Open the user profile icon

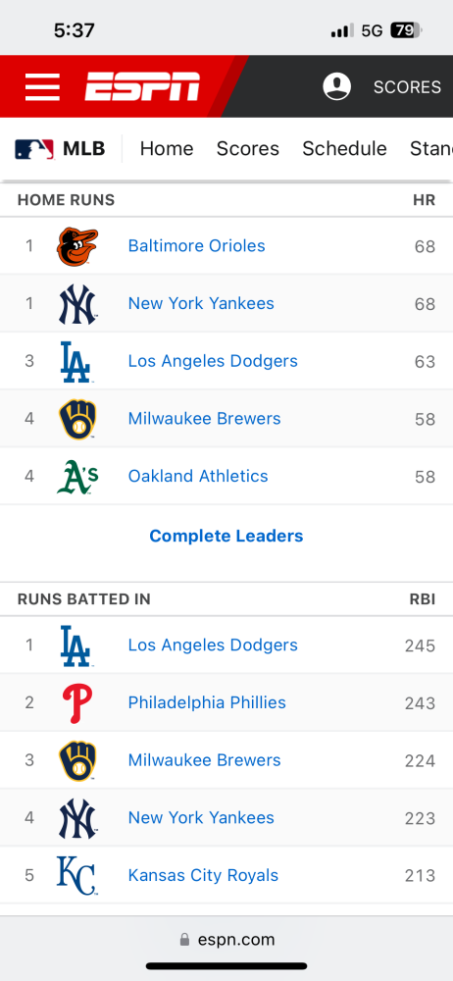pyautogui.click(x=336, y=86)
